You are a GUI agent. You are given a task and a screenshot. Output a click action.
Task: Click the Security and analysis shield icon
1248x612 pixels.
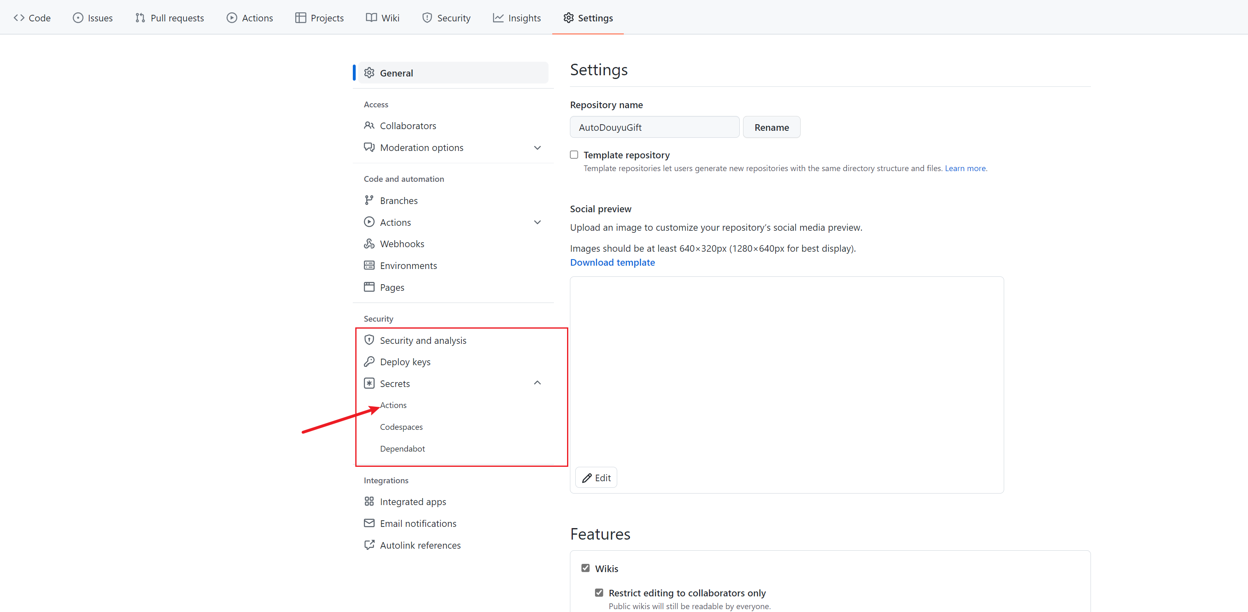[369, 340]
